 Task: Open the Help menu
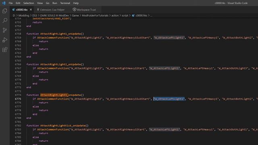click(x=76, y=3)
